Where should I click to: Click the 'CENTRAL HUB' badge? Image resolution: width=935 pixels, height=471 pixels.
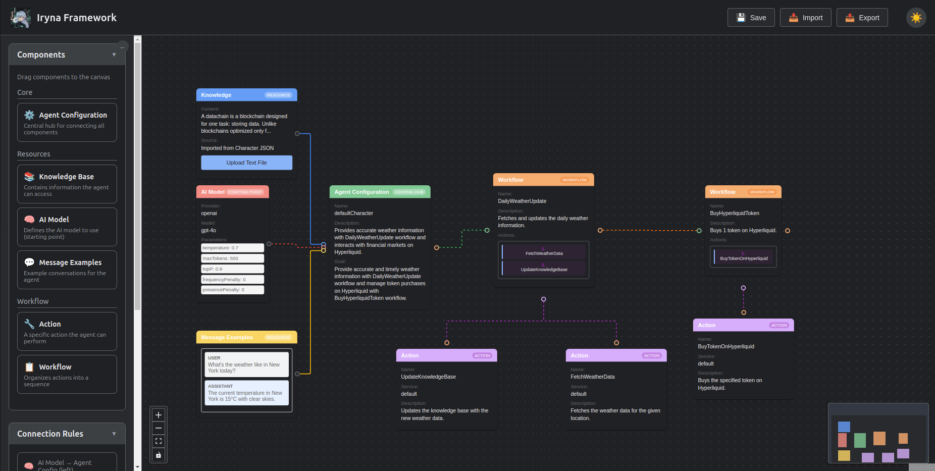pyautogui.click(x=408, y=192)
